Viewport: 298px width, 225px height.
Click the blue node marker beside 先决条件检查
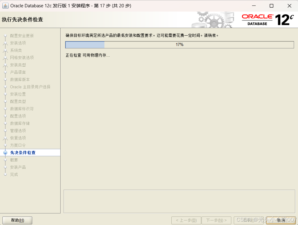(5, 153)
